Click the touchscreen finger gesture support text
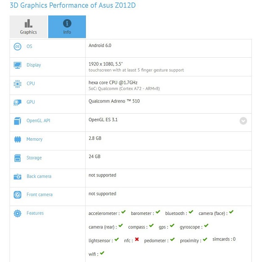The width and height of the screenshot is (254, 262). [136, 70]
